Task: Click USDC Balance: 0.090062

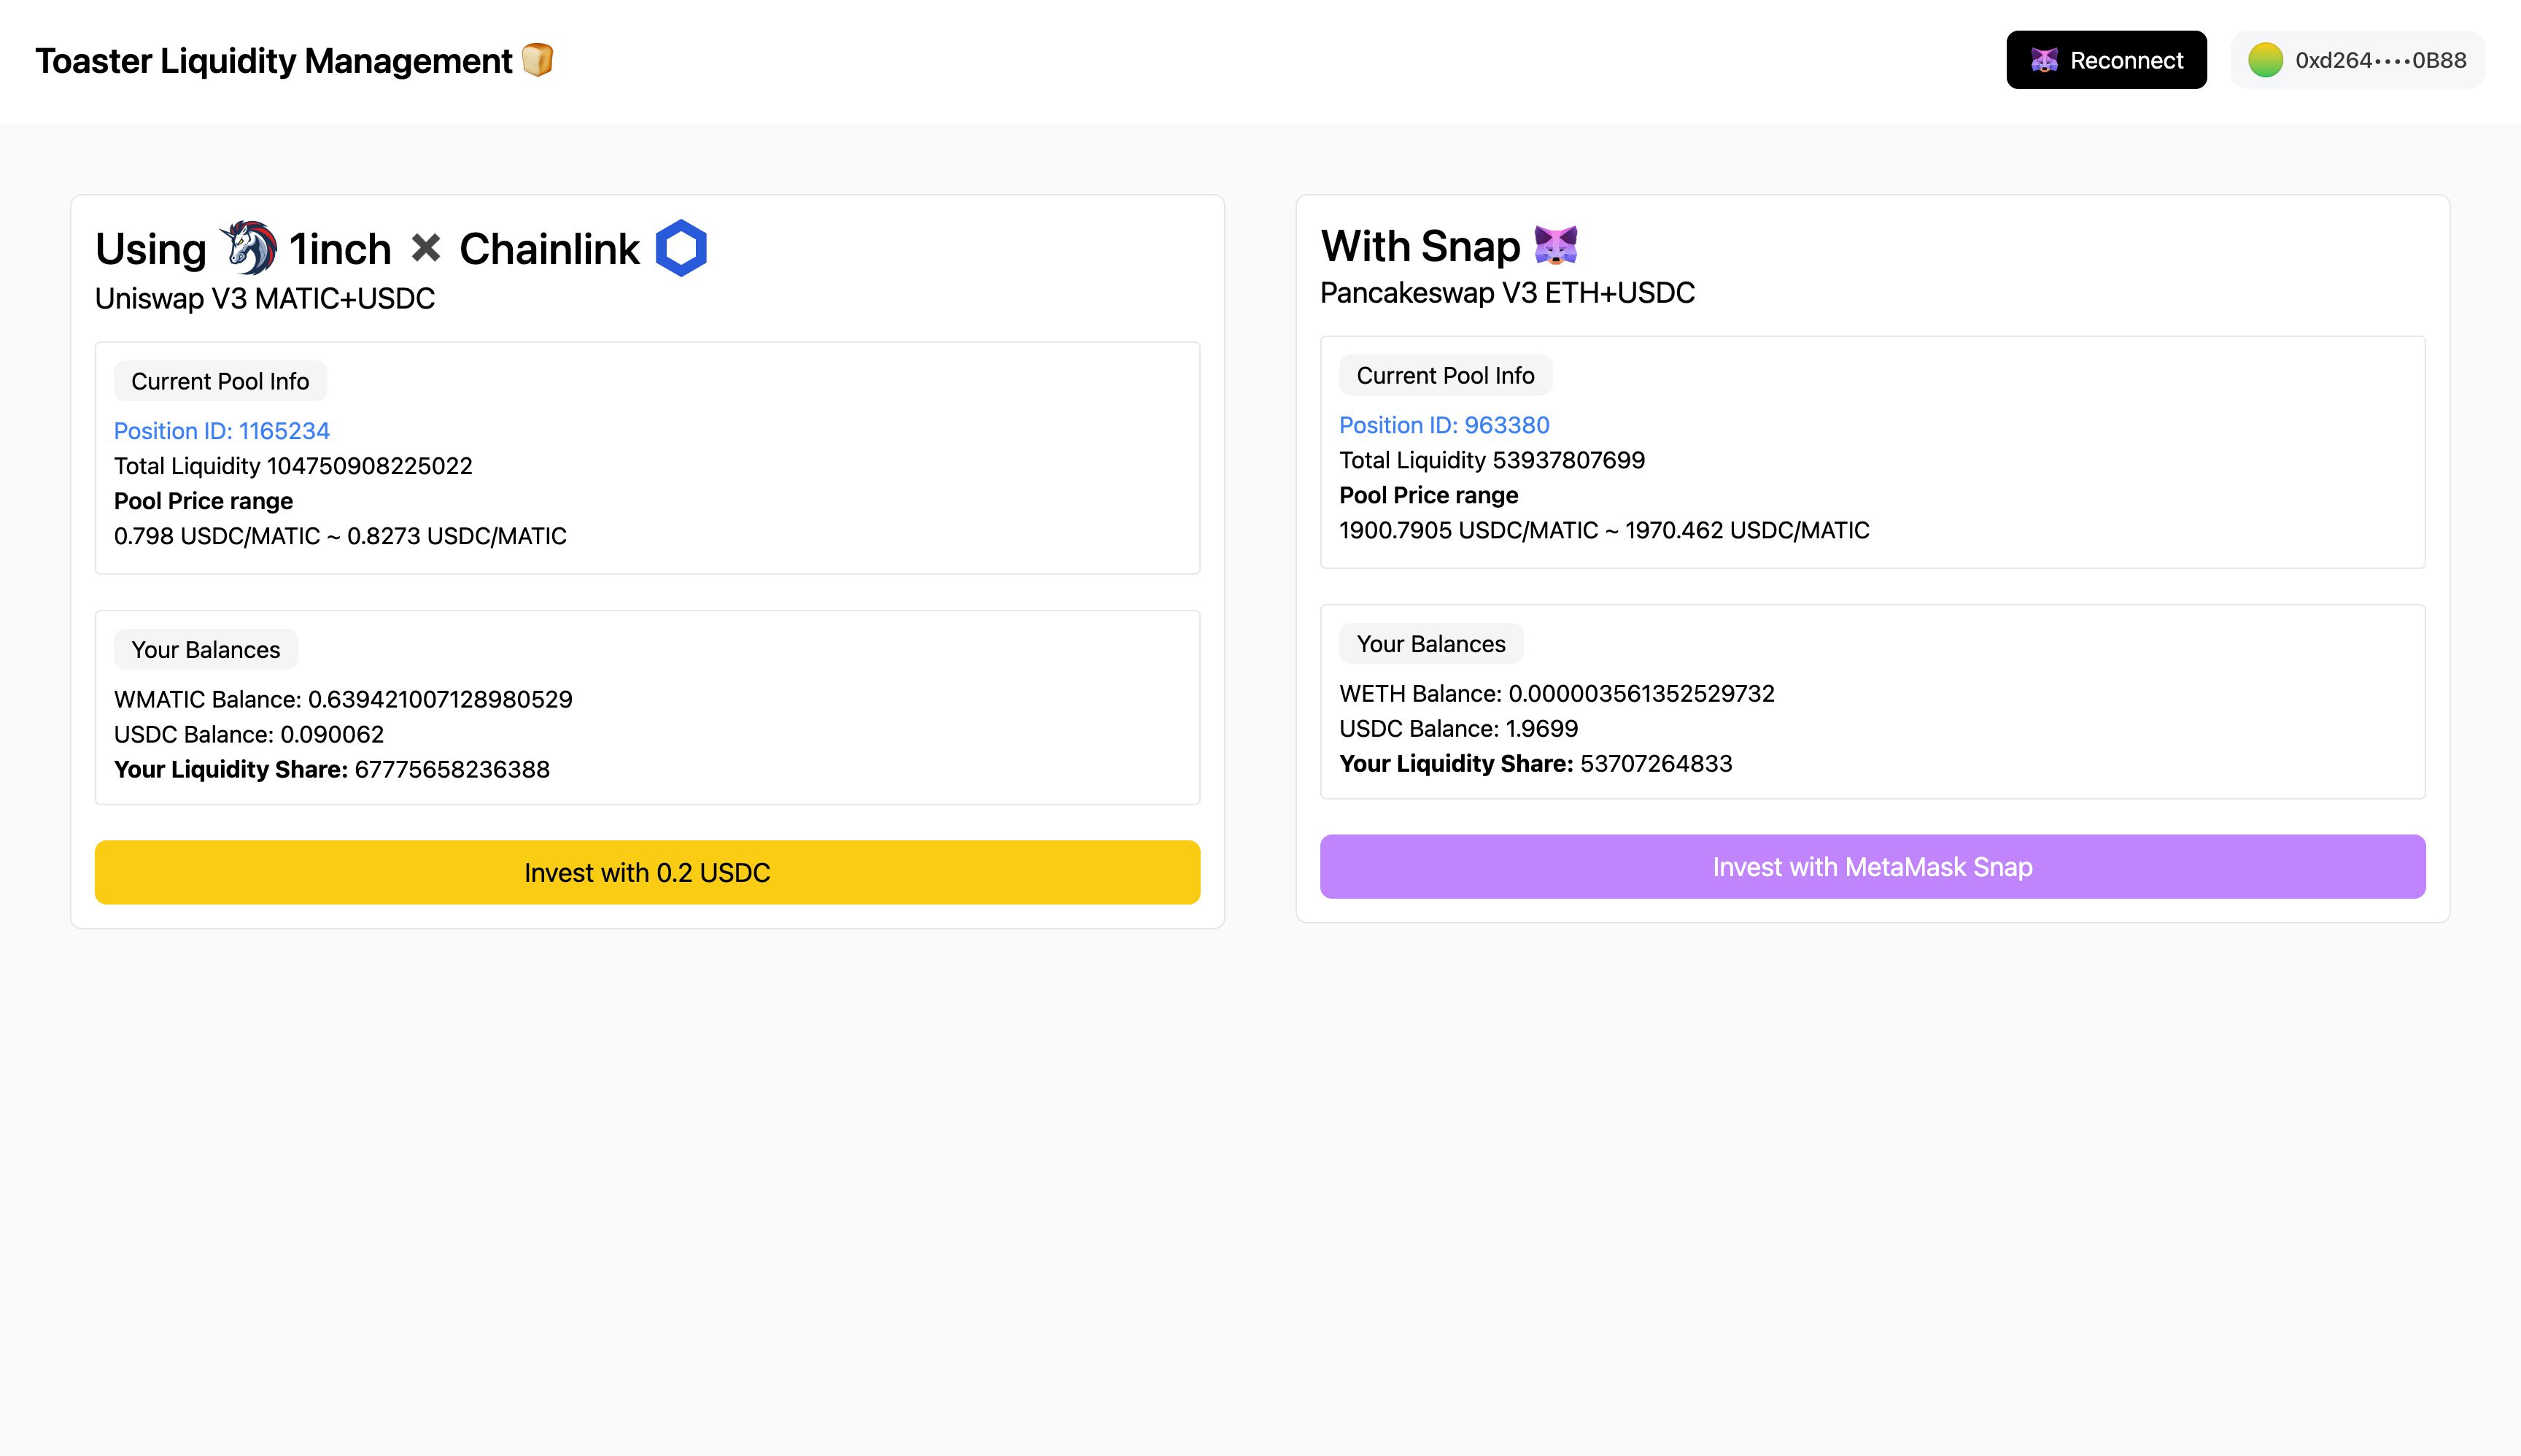Action: 249,734
